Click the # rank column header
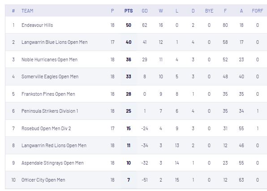 [x=13, y=11]
